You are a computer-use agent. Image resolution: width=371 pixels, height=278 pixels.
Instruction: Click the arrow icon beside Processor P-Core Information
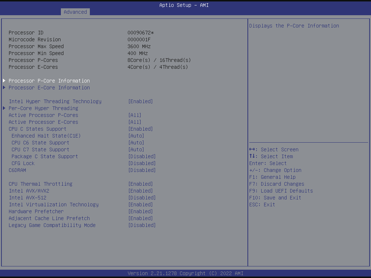tap(4, 81)
